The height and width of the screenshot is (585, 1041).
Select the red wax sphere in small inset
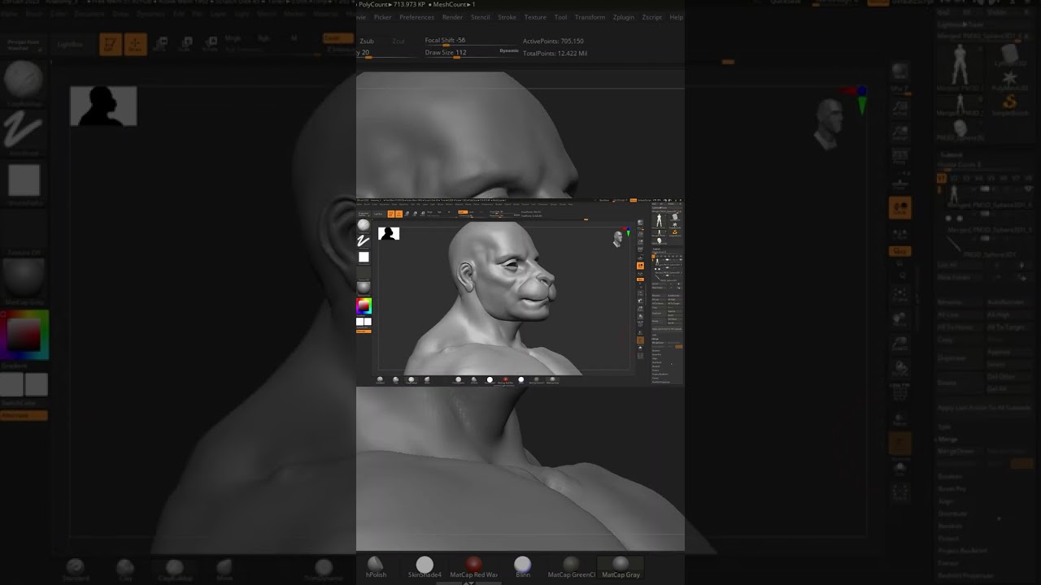[x=505, y=379]
